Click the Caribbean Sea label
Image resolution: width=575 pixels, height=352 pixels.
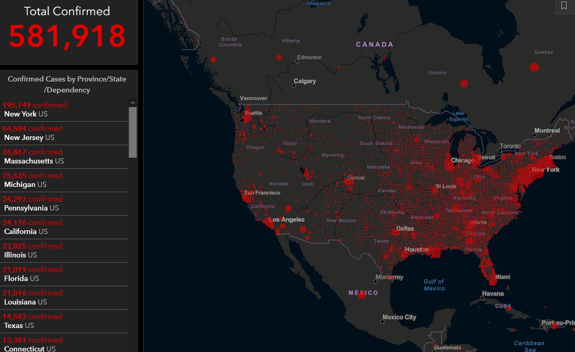[529, 346]
